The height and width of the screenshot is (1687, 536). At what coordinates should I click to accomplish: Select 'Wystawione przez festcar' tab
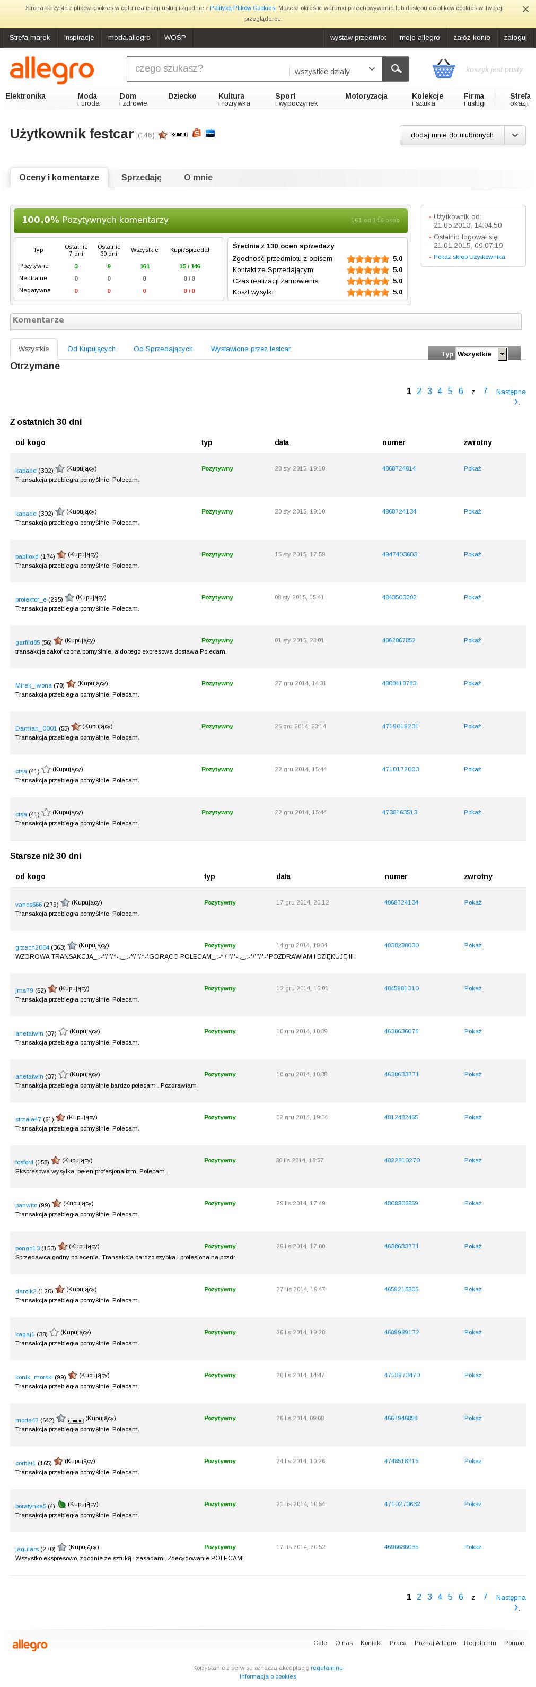tap(251, 349)
